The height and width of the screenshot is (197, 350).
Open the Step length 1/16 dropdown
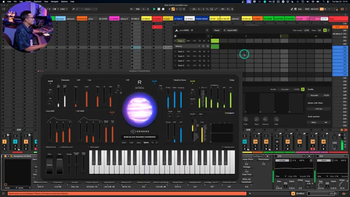[307, 30]
